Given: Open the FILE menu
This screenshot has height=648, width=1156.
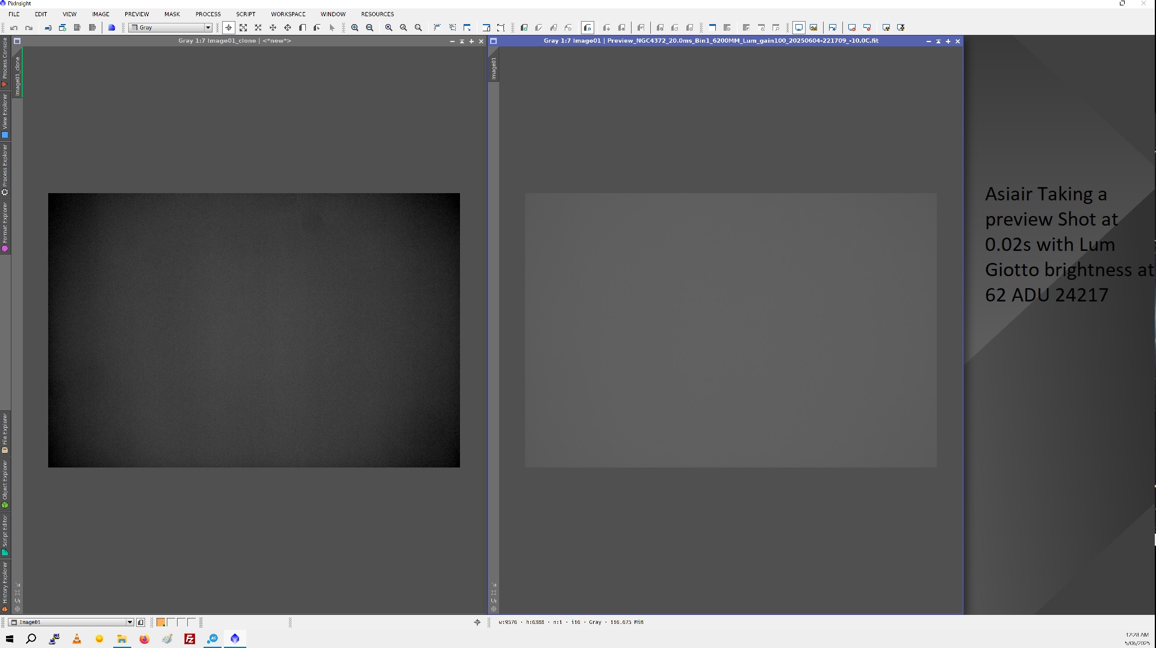Looking at the screenshot, I should 14,14.
